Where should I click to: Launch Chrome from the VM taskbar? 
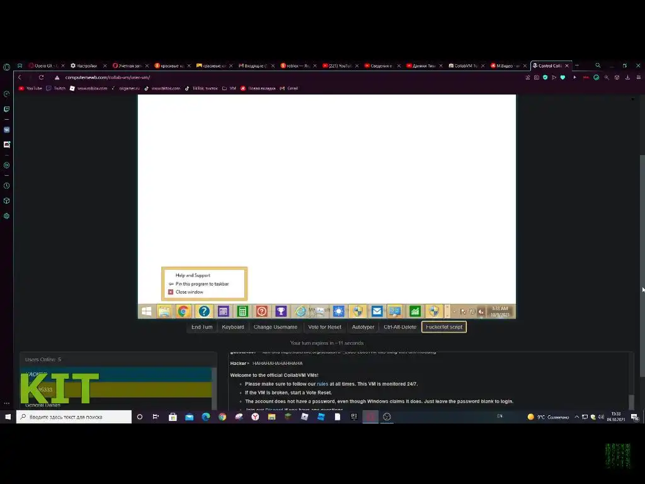point(183,311)
